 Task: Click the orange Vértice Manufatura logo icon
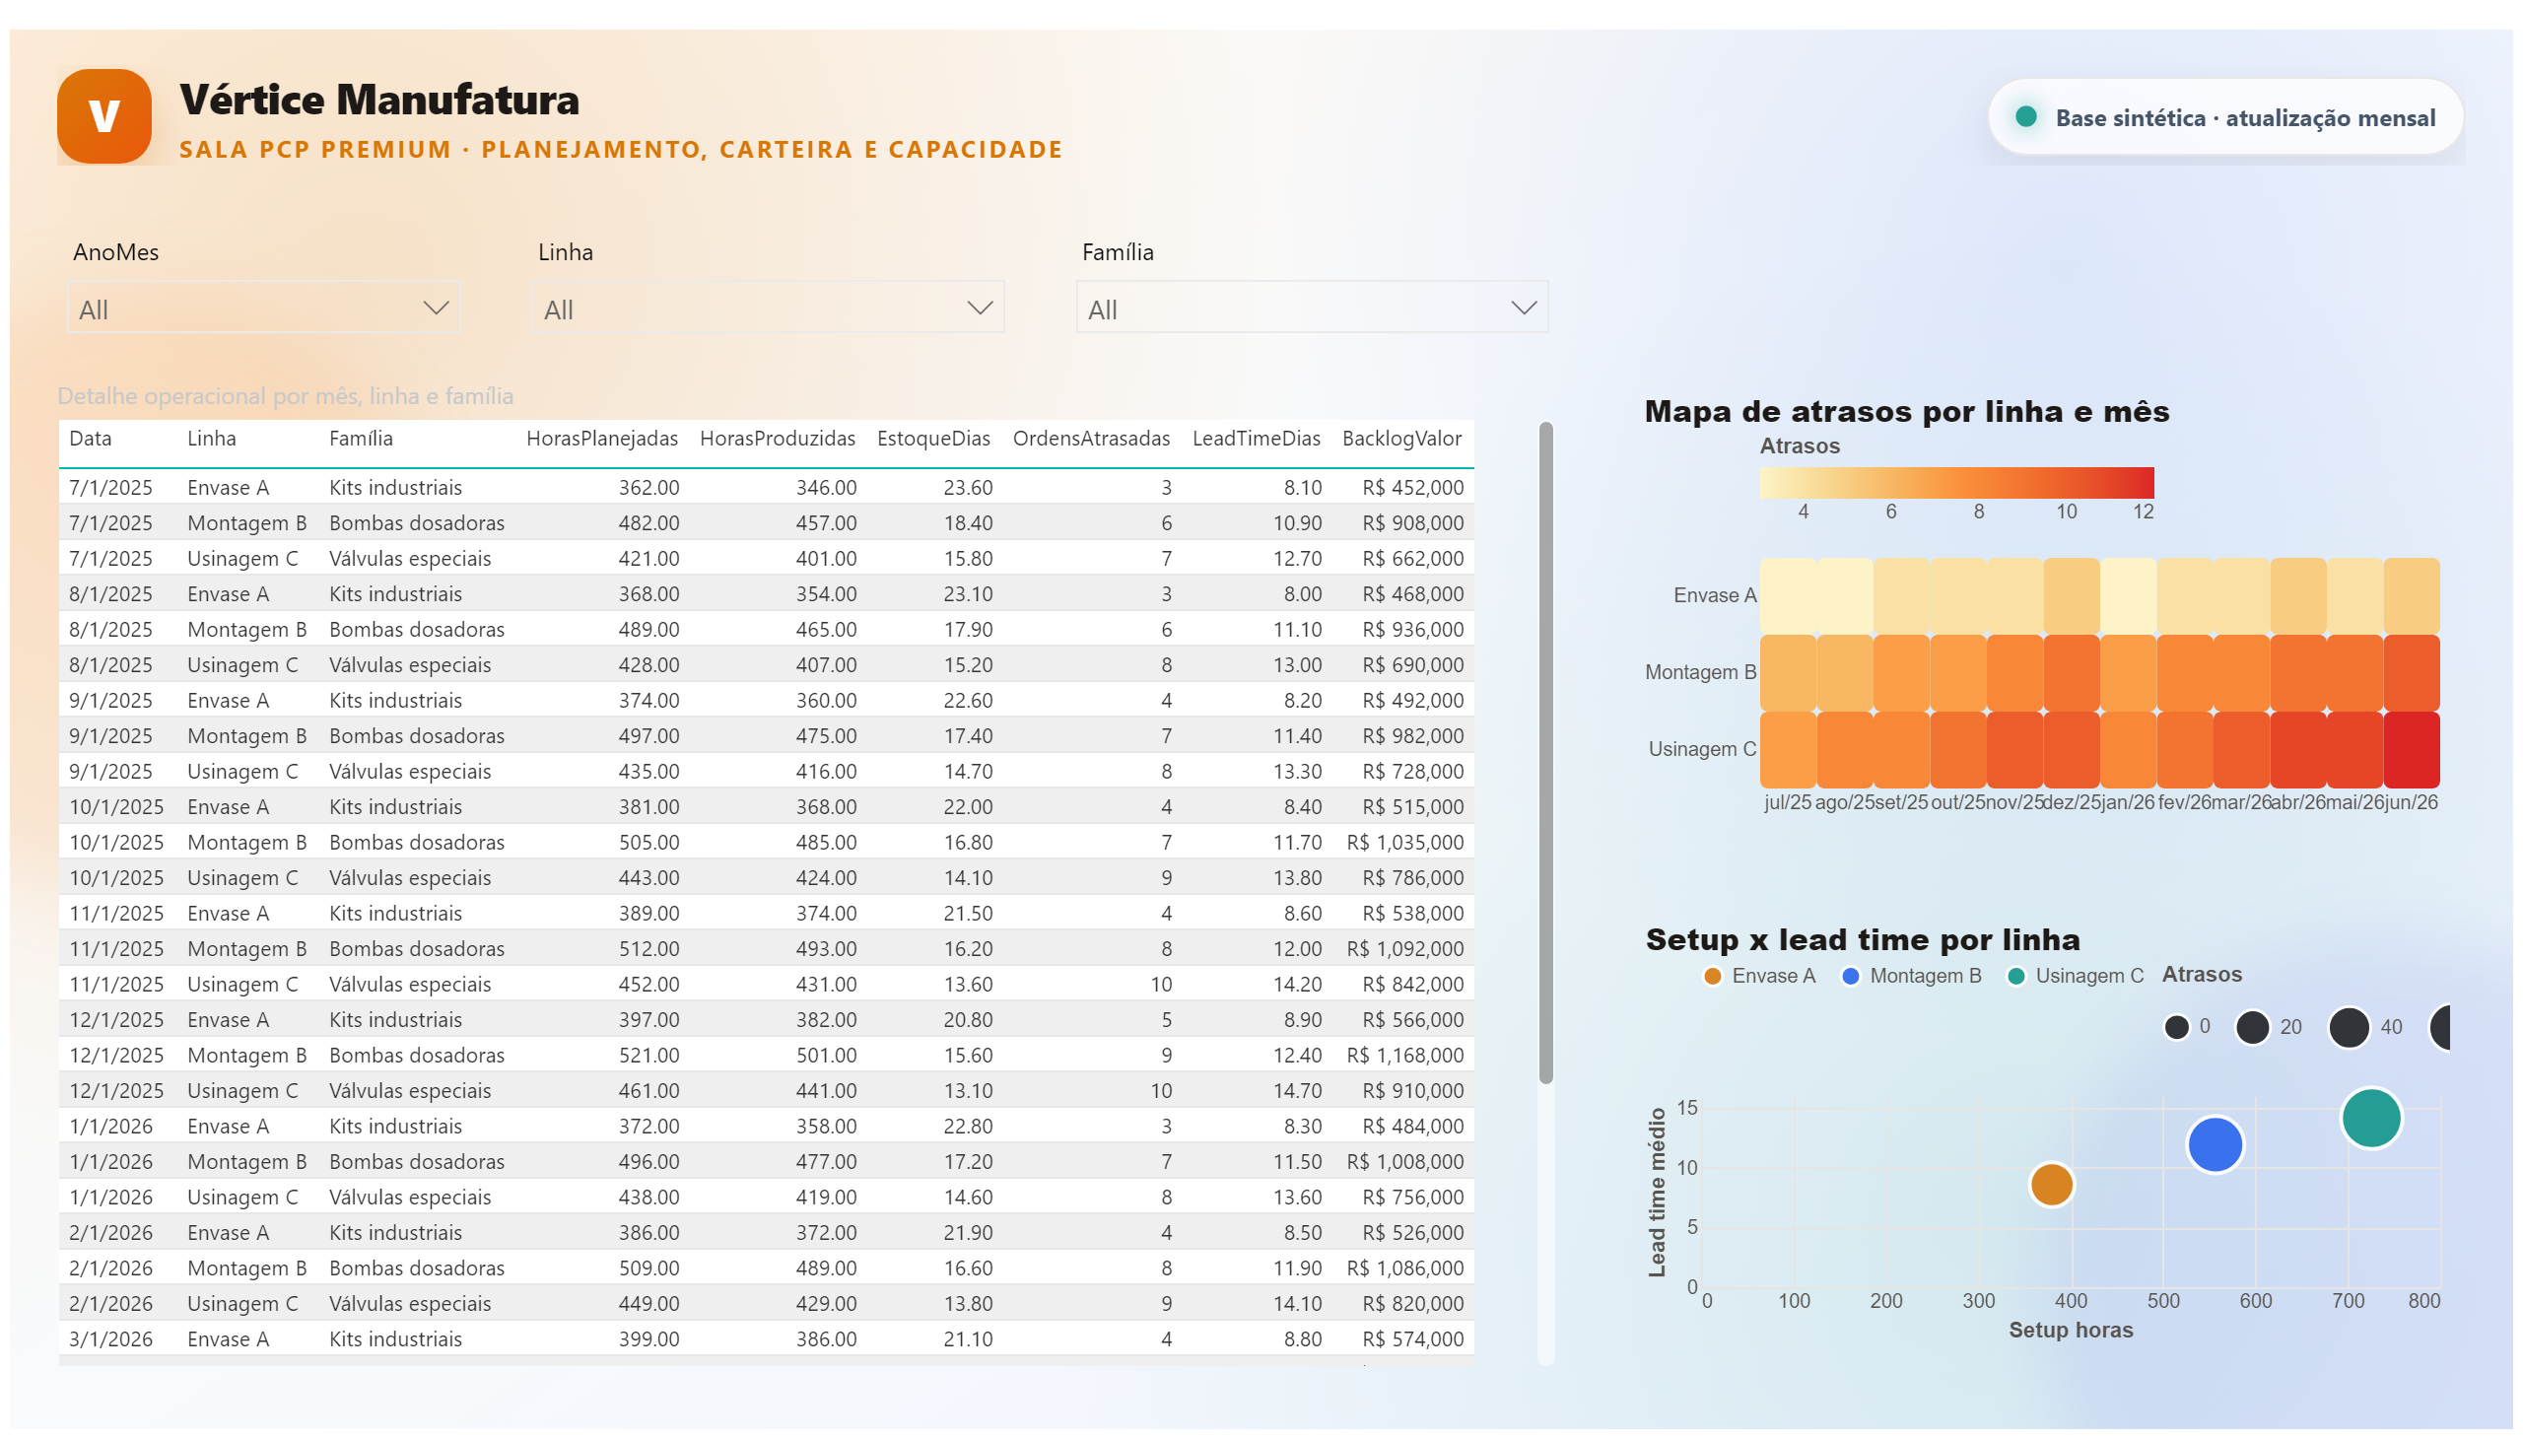103,115
